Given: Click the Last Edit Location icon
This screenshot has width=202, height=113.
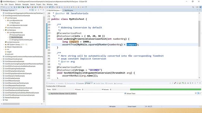Looking at the screenshot, I should pos(74,7).
